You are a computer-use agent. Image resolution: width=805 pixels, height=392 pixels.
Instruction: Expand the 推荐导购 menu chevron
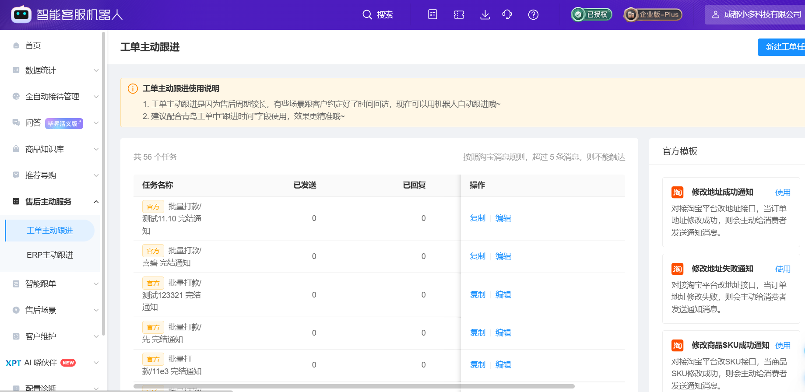pyautogui.click(x=96, y=175)
